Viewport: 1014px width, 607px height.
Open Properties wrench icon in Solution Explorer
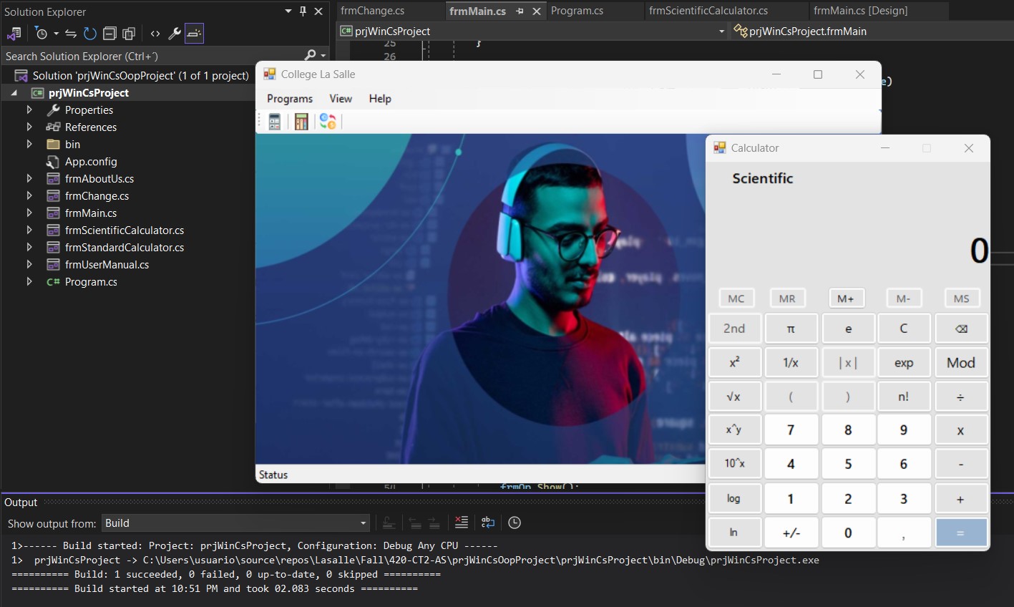point(174,34)
